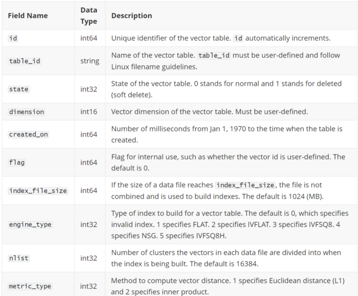The image size is (358, 296).
Task: Select the engine_type field name
Action: 30,225
